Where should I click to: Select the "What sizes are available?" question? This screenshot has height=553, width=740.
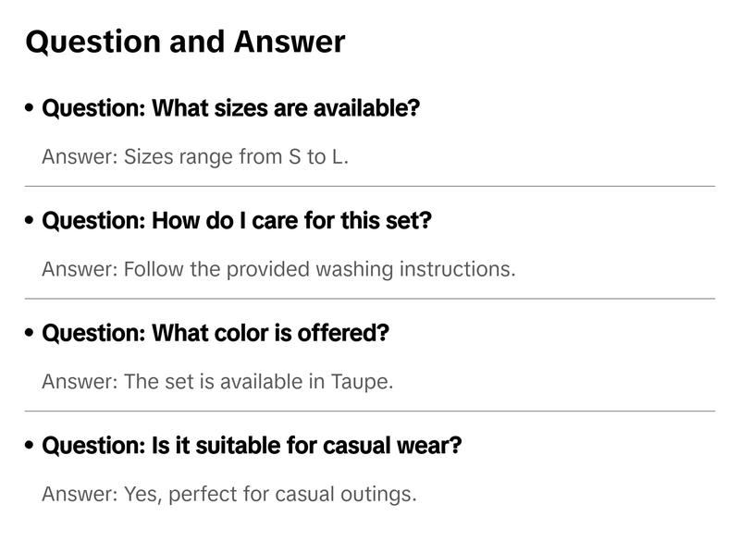tap(230, 108)
